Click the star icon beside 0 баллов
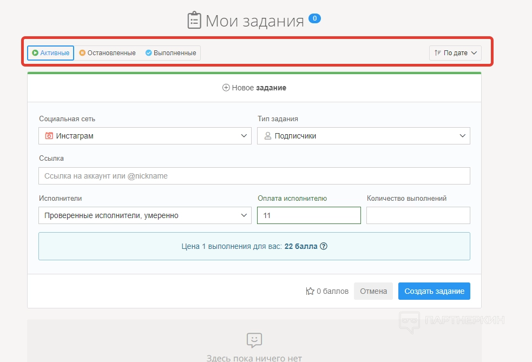 click(x=310, y=291)
